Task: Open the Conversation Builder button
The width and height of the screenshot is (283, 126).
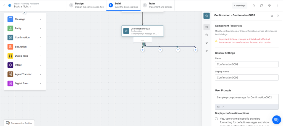Action: click(x=19, y=123)
